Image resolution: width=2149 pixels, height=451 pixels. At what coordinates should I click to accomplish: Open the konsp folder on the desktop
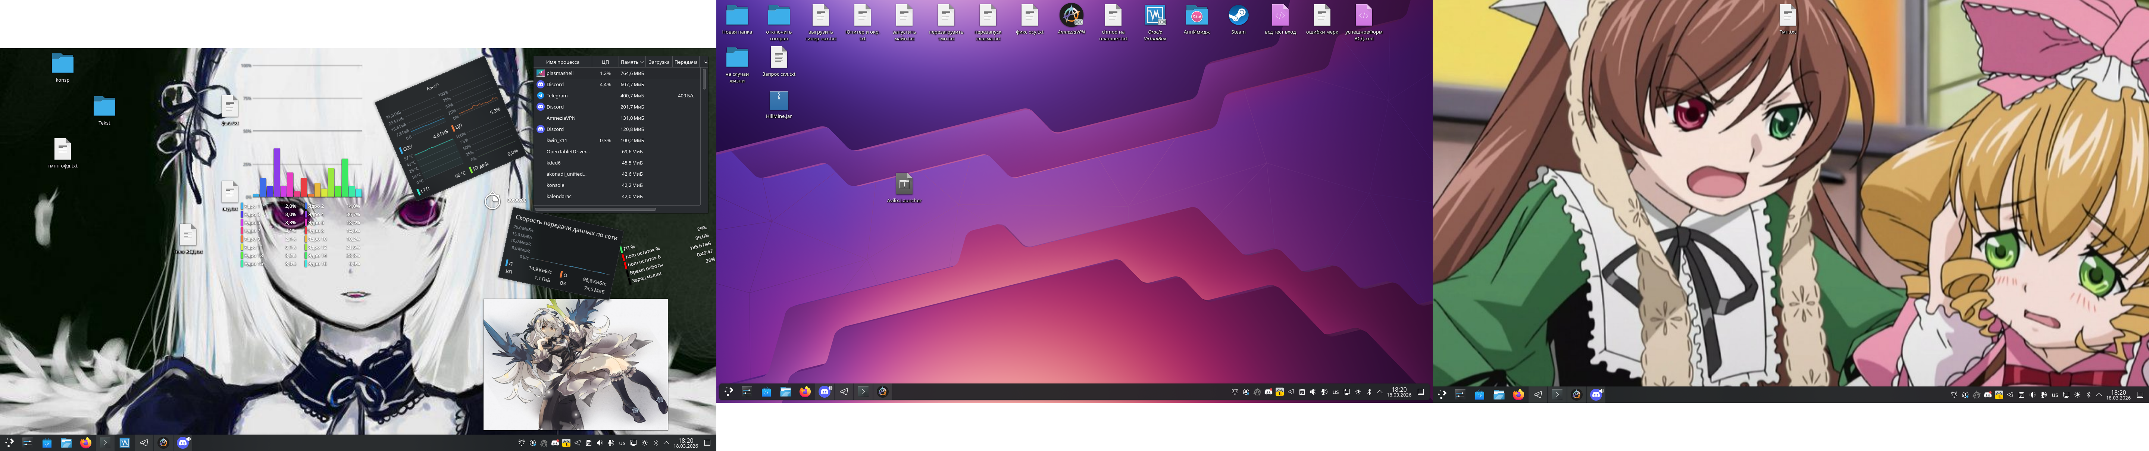(63, 64)
